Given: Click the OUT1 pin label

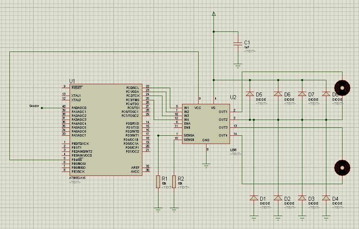Looking at the screenshot, I should click(223, 112).
